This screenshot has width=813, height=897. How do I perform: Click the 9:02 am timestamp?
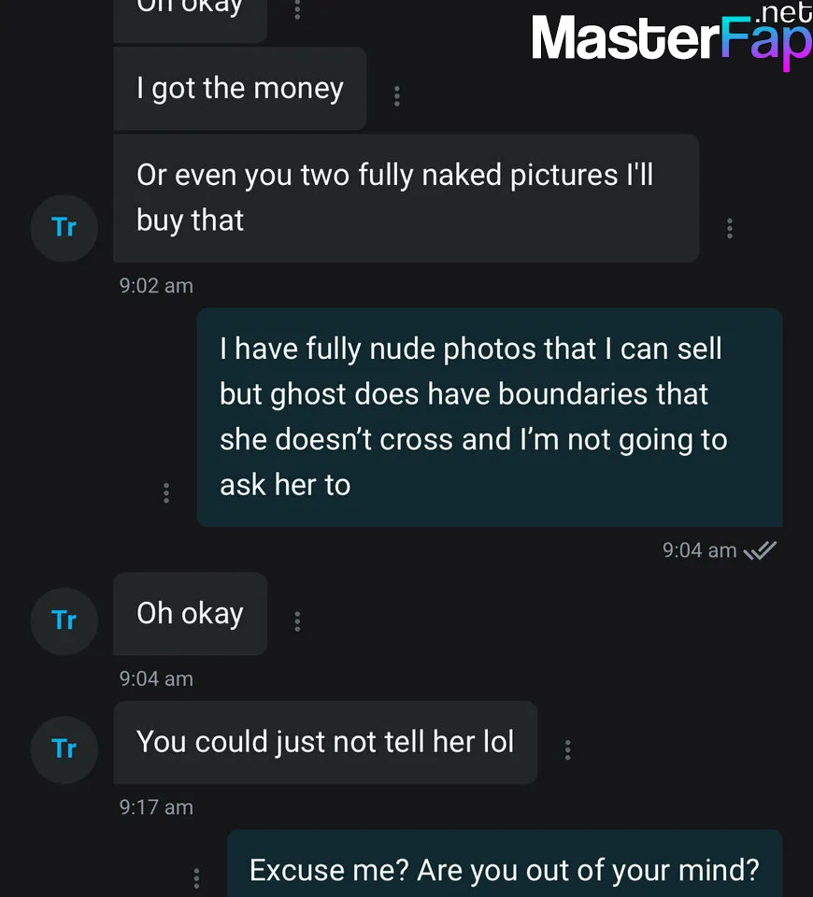coord(156,286)
